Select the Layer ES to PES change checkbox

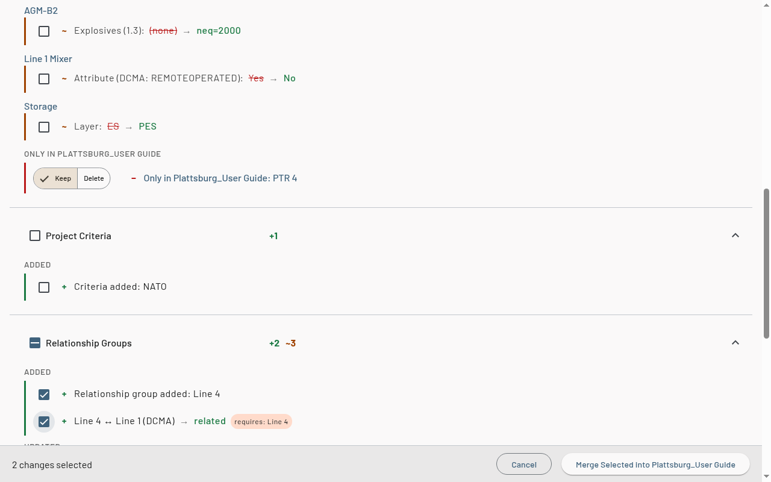pos(44,127)
